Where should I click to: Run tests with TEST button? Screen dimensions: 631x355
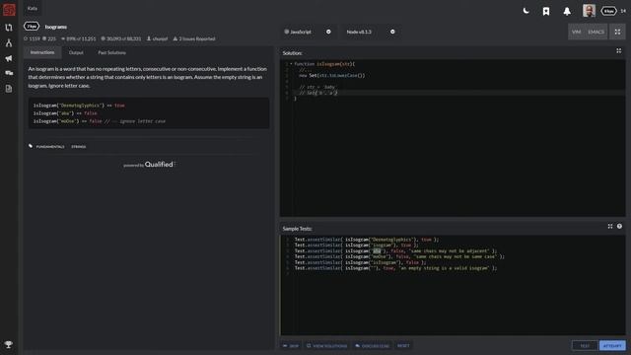tap(585, 345)
